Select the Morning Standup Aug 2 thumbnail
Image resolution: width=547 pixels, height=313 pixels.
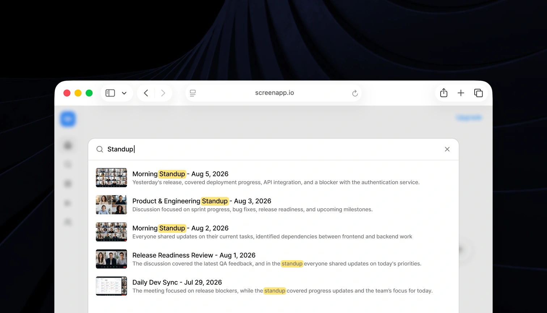(111, 232)
